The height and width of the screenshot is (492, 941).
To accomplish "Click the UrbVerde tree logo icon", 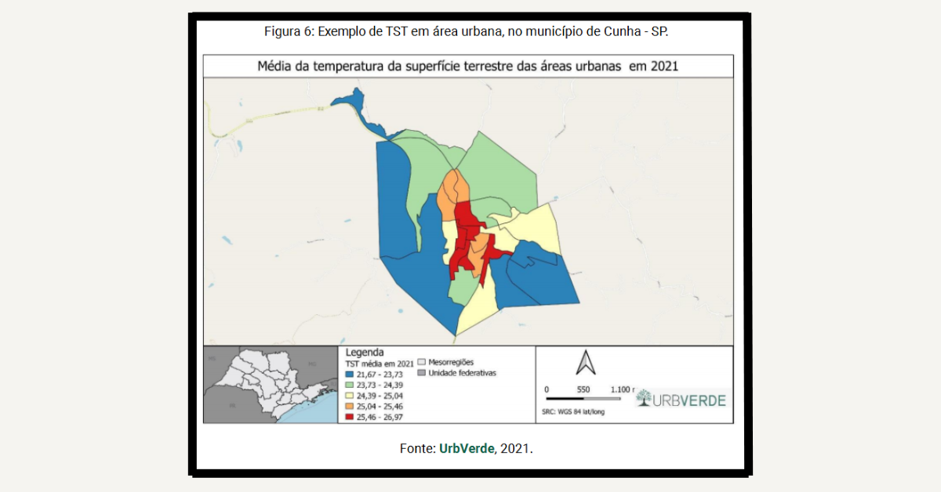I will [643, 399].
